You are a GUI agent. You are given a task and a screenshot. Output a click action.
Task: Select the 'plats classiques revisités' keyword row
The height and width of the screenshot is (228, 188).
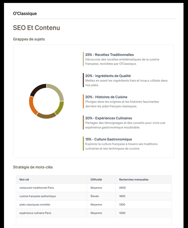(94, 205)
